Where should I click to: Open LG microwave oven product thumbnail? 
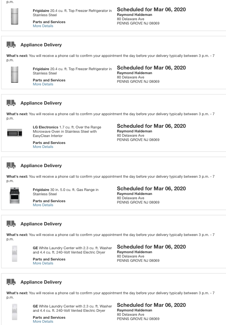(x=15, y=133)
